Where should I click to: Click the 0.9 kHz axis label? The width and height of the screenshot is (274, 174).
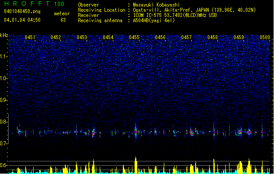pos(3,100)
